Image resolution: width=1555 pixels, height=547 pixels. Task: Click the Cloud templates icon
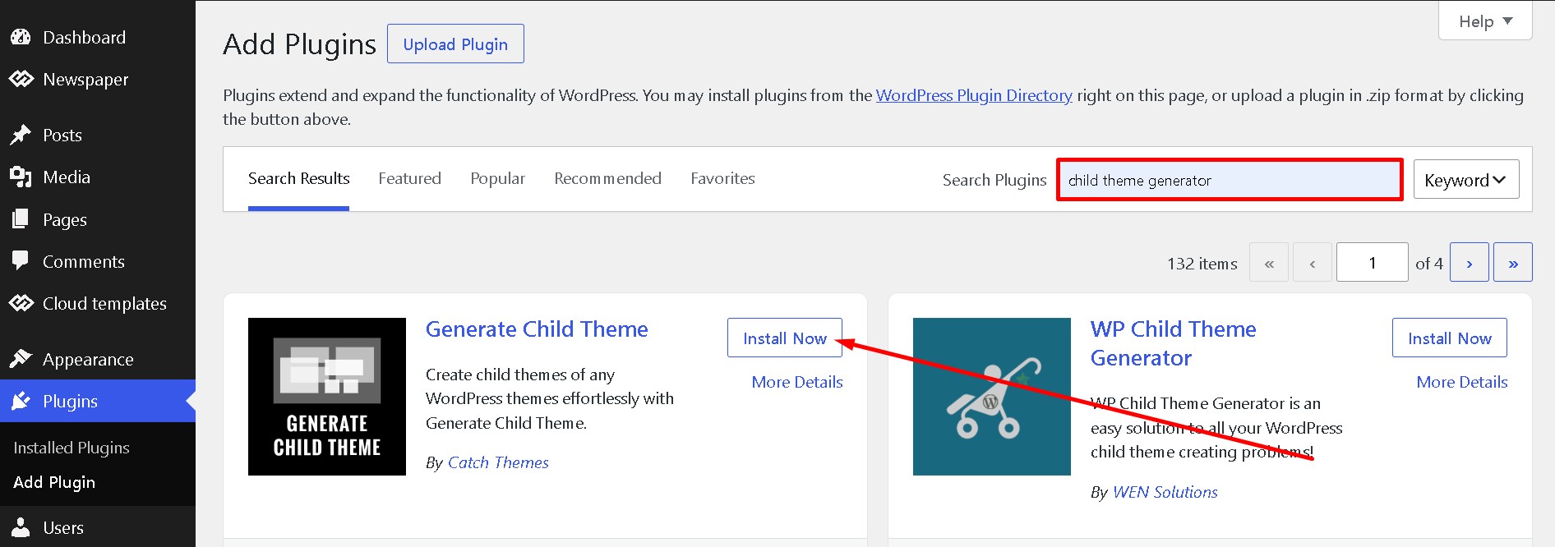pos(21,303)
